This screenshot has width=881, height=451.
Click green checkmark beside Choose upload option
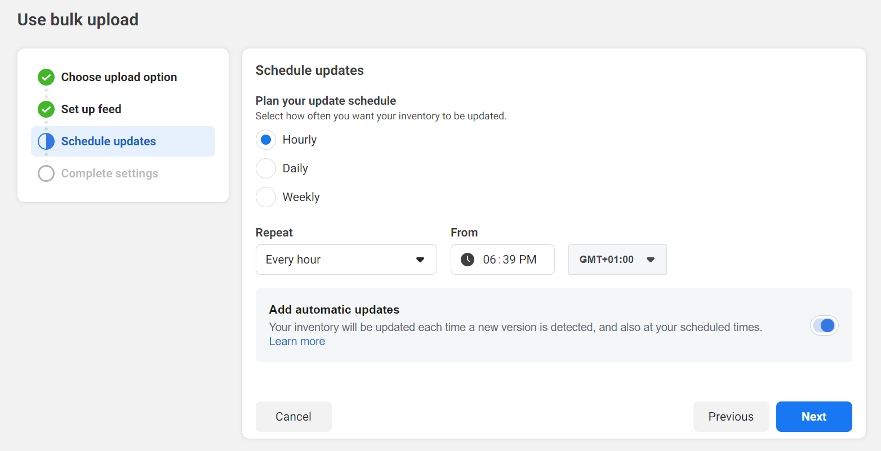46,77
